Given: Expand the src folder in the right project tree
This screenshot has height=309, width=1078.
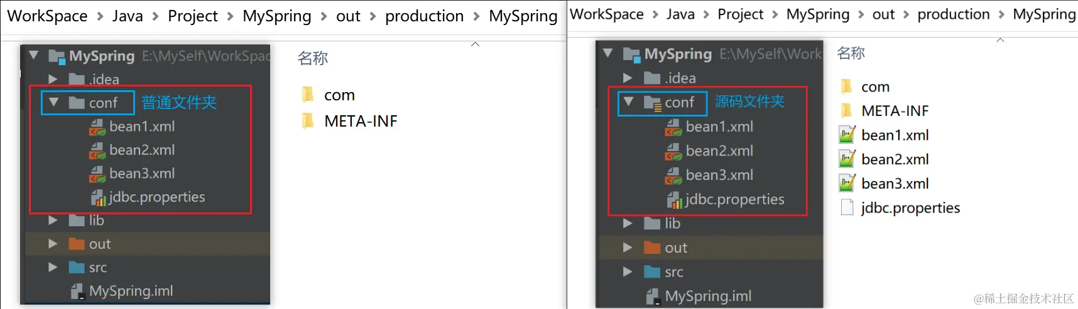Looking at the screenshot, I should [x=627, y=271].
